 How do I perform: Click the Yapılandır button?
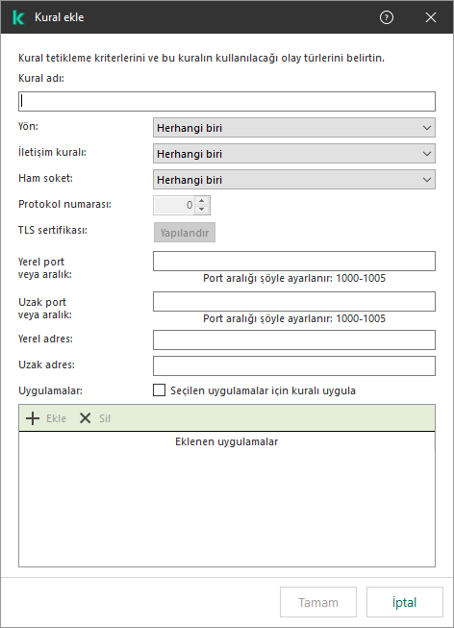point(185,233)
